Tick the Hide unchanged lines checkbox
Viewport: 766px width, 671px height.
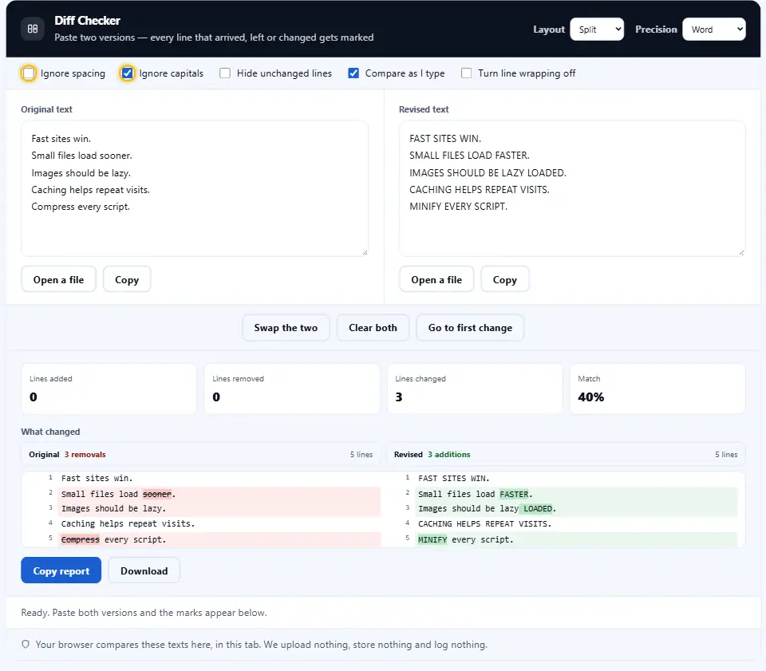[x=225, y=73]
